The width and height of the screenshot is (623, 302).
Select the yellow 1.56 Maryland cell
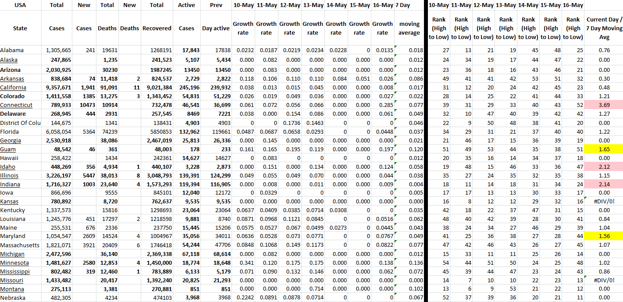(604, 236)
